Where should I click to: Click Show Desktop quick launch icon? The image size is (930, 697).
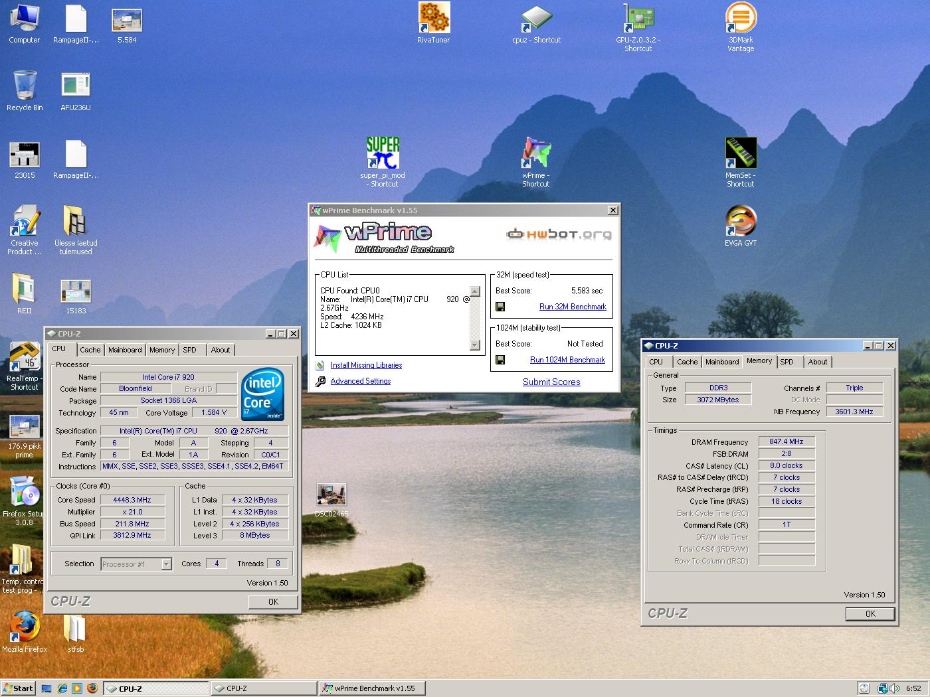[x=46, y=688]
